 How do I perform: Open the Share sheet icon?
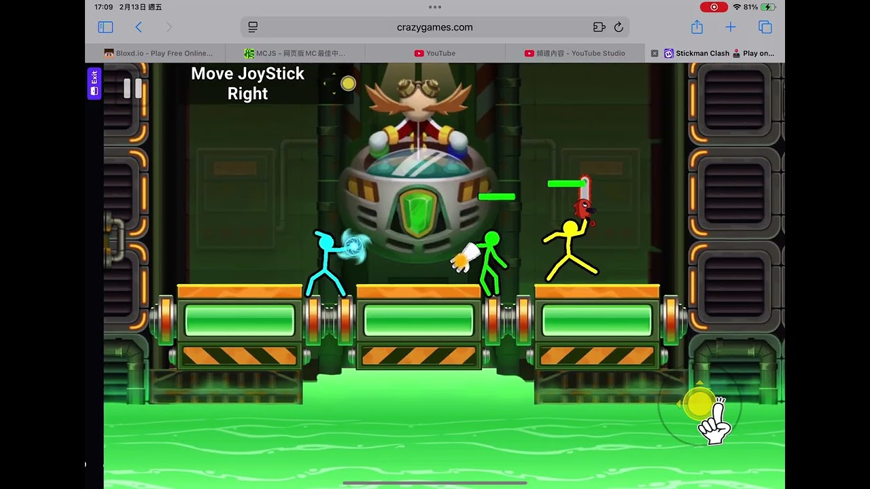pyautogui.click(x=697, y=26)
